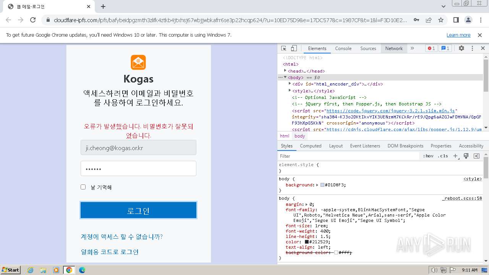489x275 pixels.
Task: Open Microsoft Edge from the taskbar
Action: (82, 270)
